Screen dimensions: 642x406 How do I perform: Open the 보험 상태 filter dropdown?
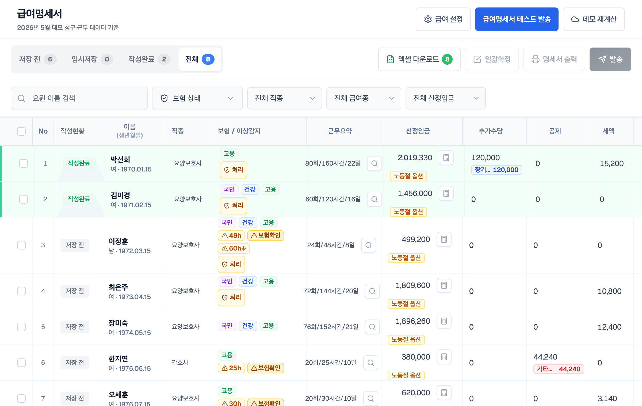[x=197, y=98]
